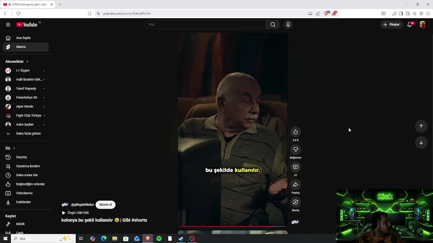This screenshot has height=243, width=433.
Task: Open the notifications bell
Action: (x=410, y=24)
